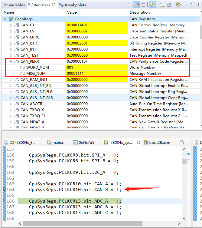The image size is (202, 228).
Task: Expand the CAN_TEST register
Action: 11,55
